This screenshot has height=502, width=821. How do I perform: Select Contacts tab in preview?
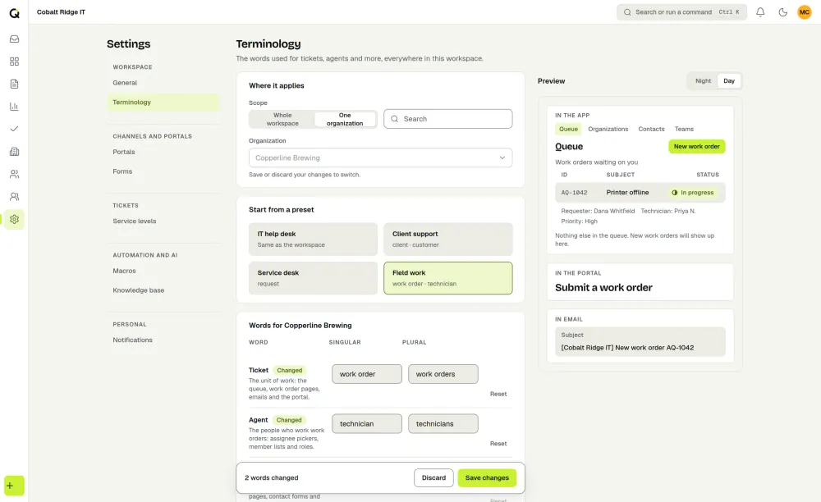tap(651, 129)
